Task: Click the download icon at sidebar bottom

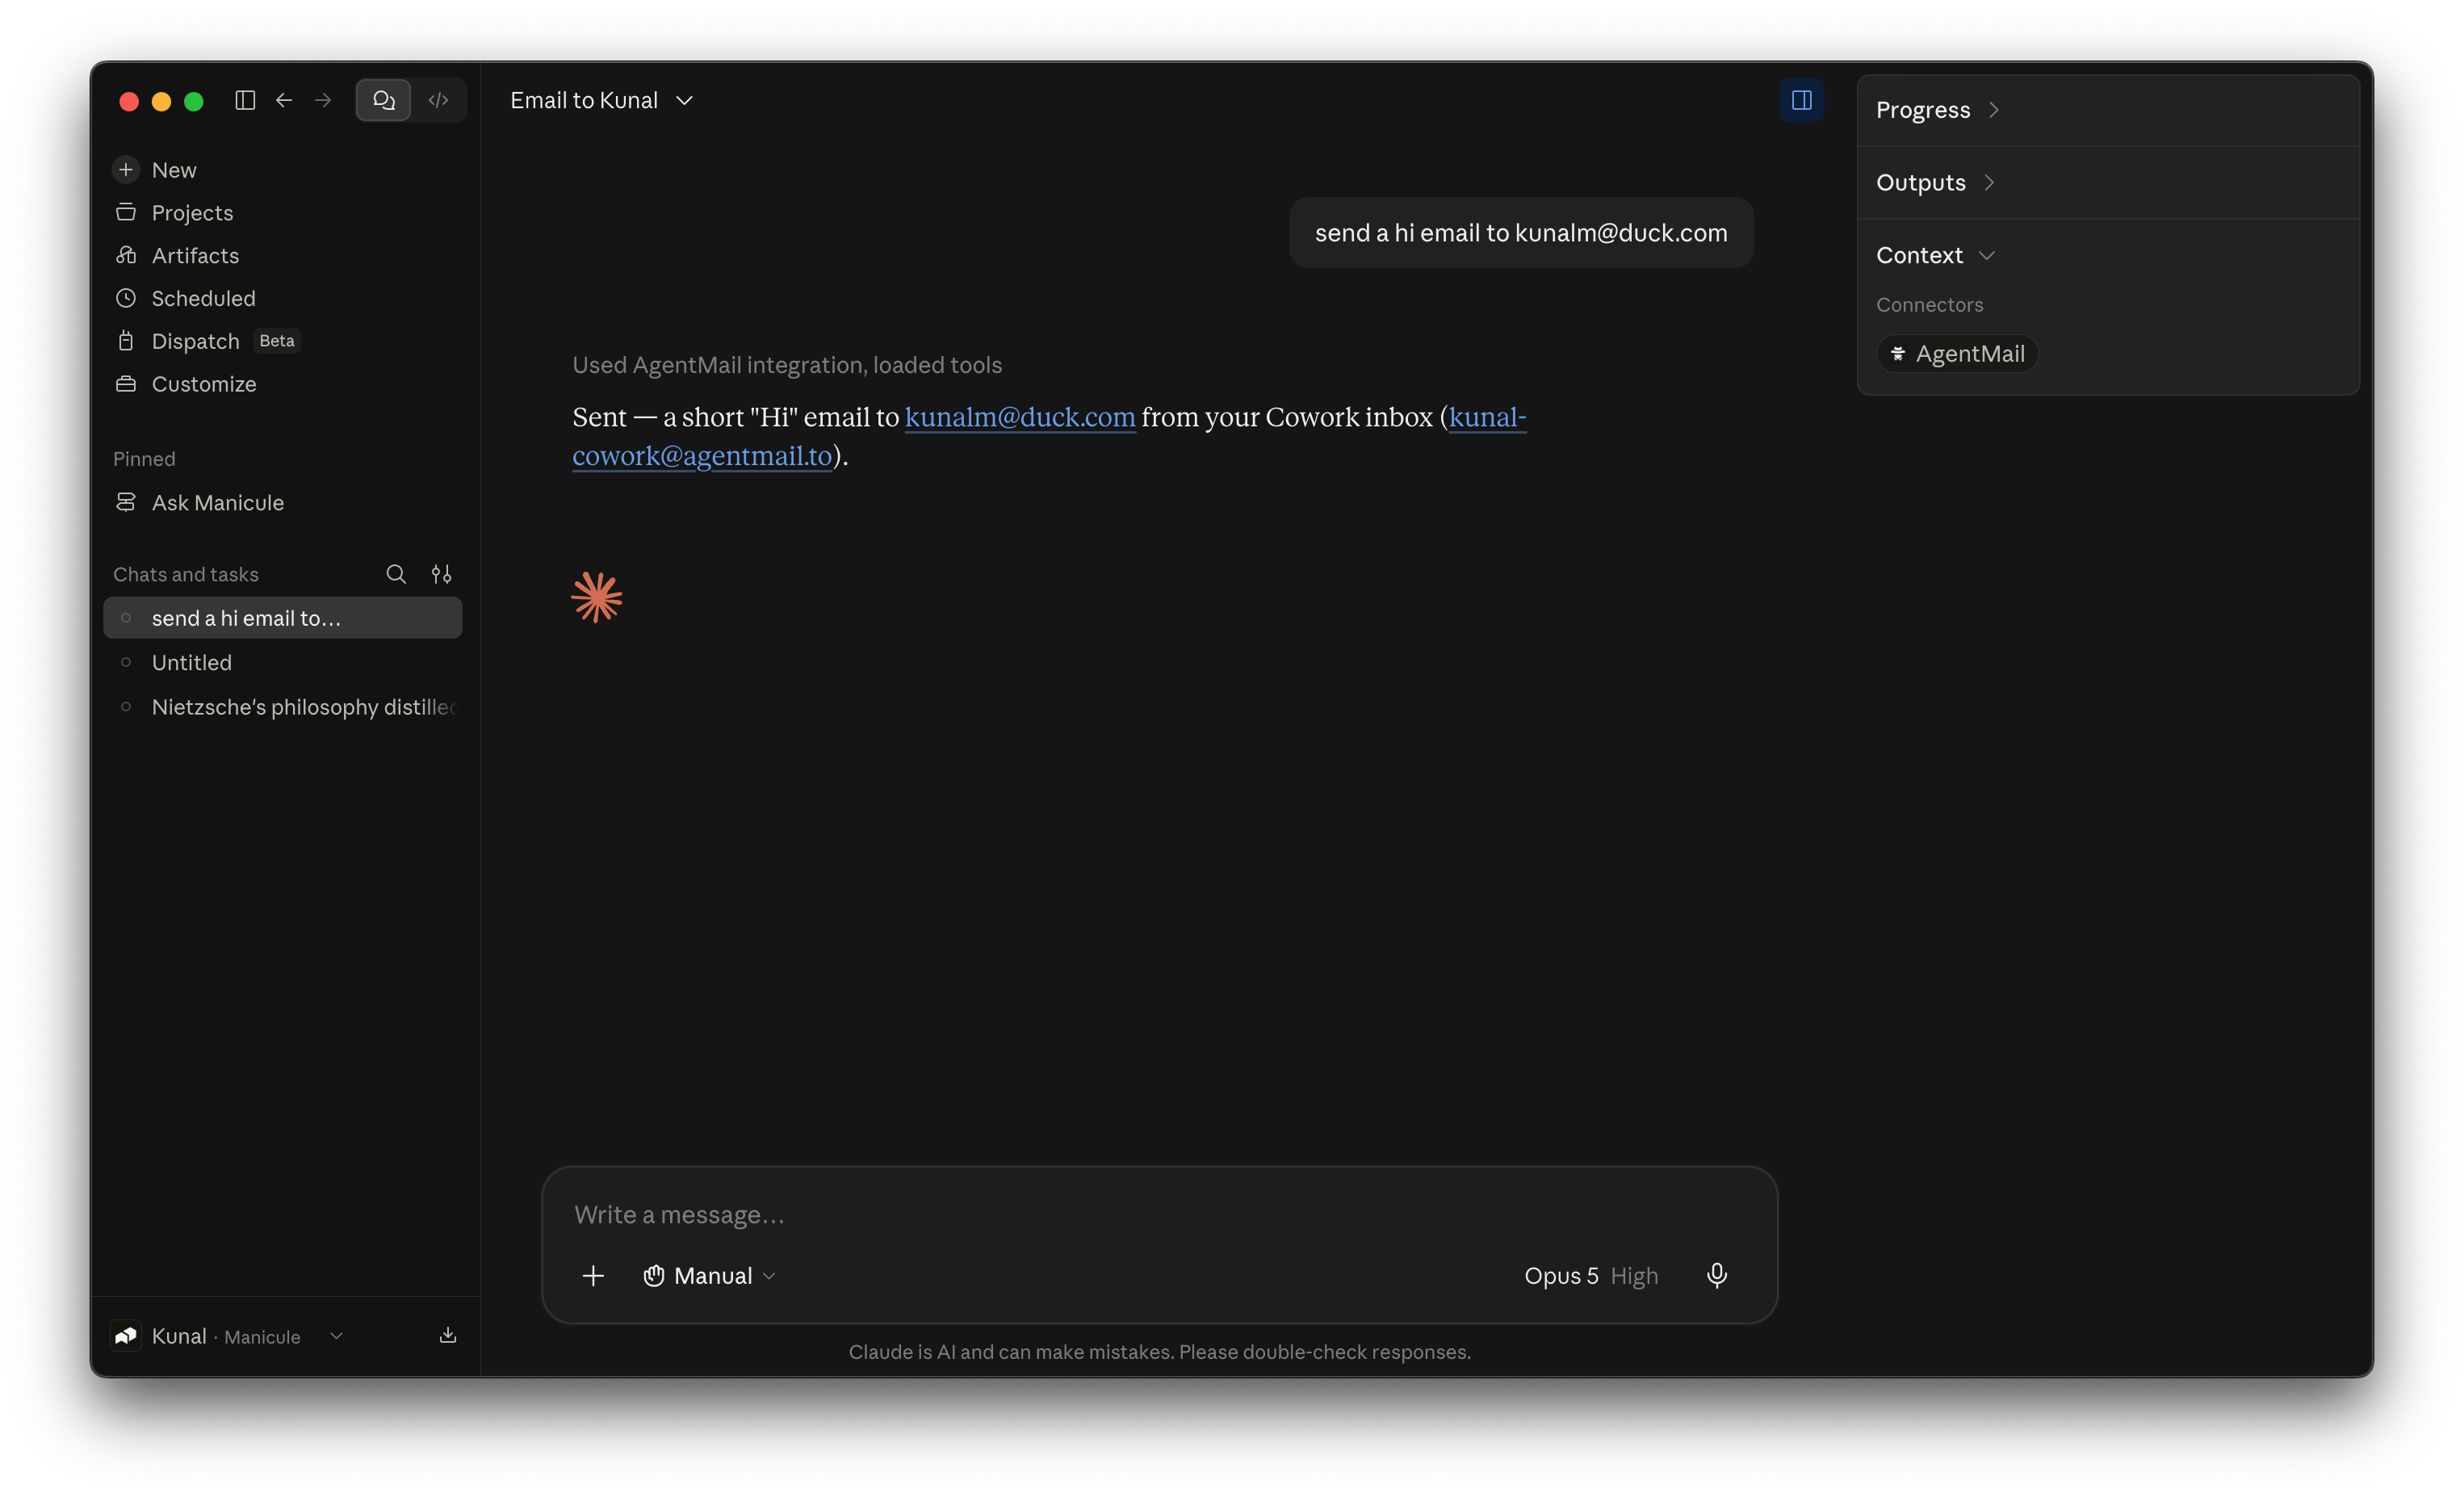Action: [448, 1336]
